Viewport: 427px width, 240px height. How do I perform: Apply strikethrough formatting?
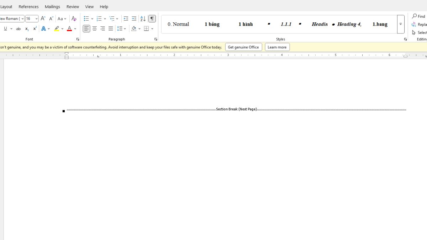18,28
